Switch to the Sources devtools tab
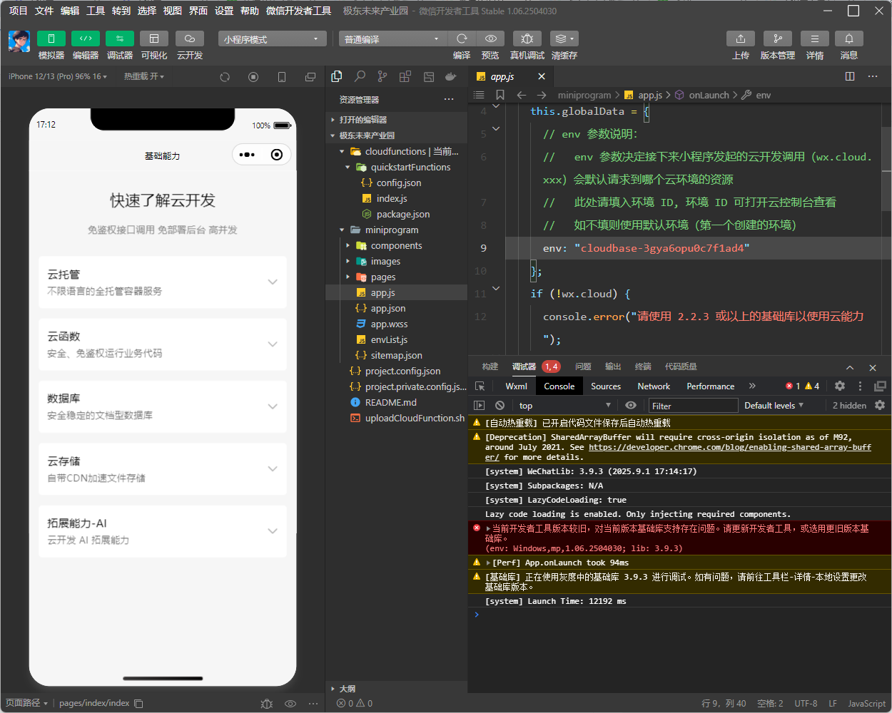892x713 pixels. click(x=606, y=386)
